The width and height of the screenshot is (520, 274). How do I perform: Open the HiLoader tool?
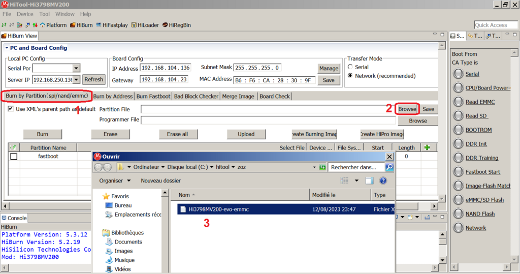(145, 25)
